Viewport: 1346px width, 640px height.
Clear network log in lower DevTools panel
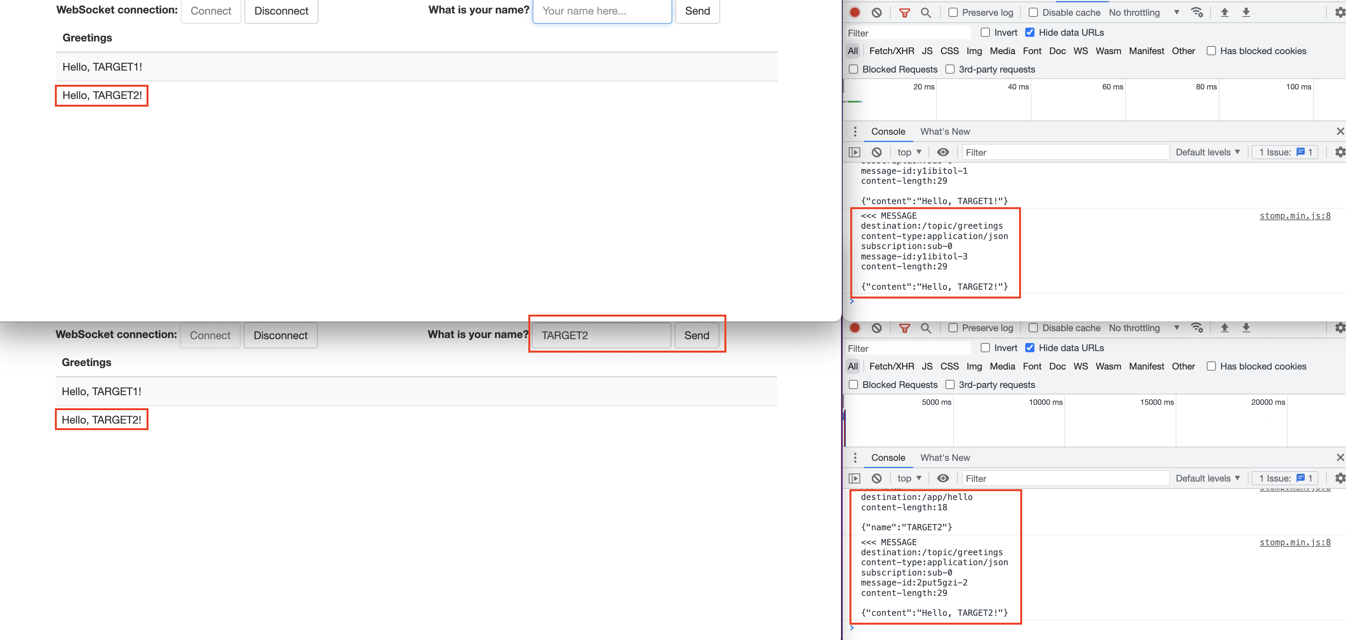click(x=877, y=328)
